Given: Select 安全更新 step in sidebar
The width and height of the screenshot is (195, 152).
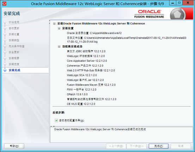Looking at the screenshot, I should coord(14,52).
